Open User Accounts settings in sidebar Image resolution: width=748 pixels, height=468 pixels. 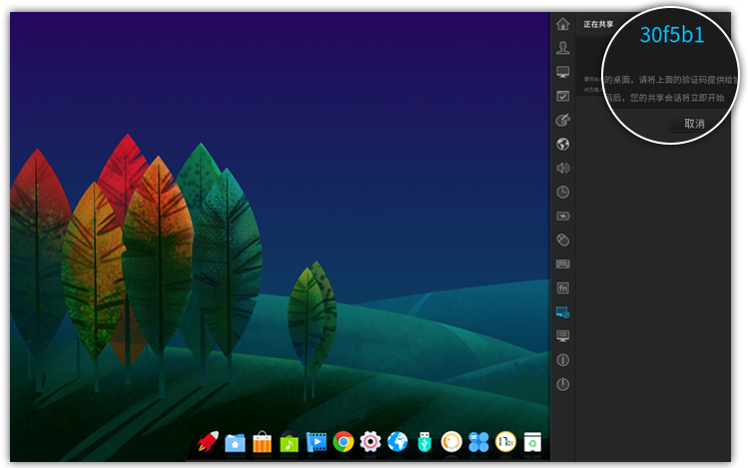563,48
